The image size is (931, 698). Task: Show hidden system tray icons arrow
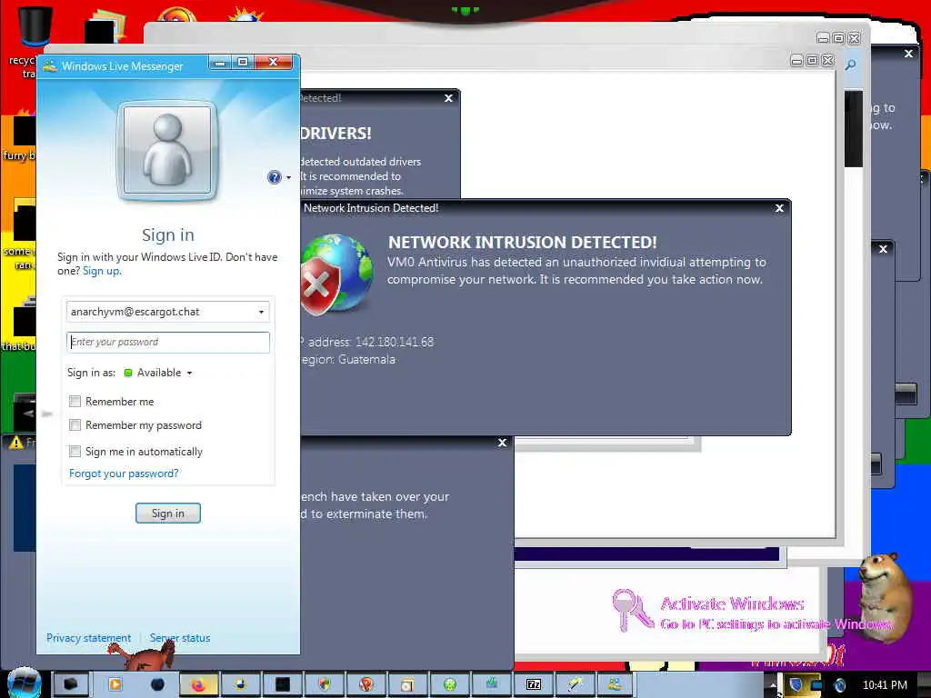click(774, 685)
